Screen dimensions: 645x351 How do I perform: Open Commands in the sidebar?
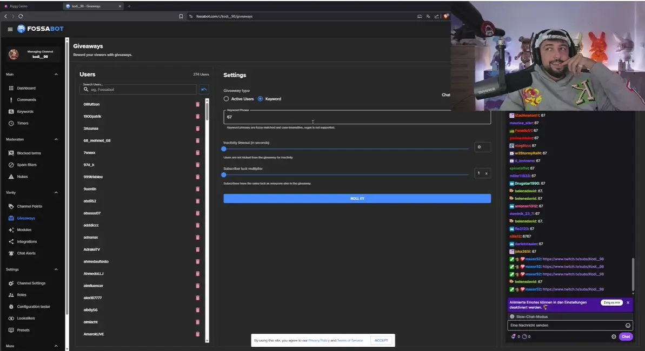pyautogui.click(x=26, y=99)
